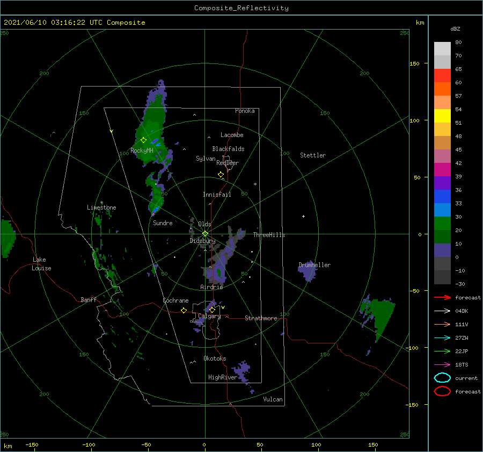Click the Sundre label
Viewport: 483px width, 452px height.
point(163,223)
